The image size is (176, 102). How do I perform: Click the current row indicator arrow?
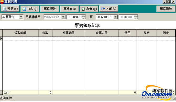pyautogui.click(x=1, y=39)
